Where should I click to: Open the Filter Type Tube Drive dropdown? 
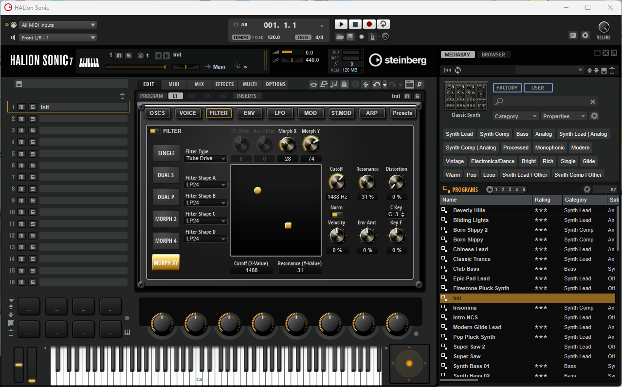(206, 158)
